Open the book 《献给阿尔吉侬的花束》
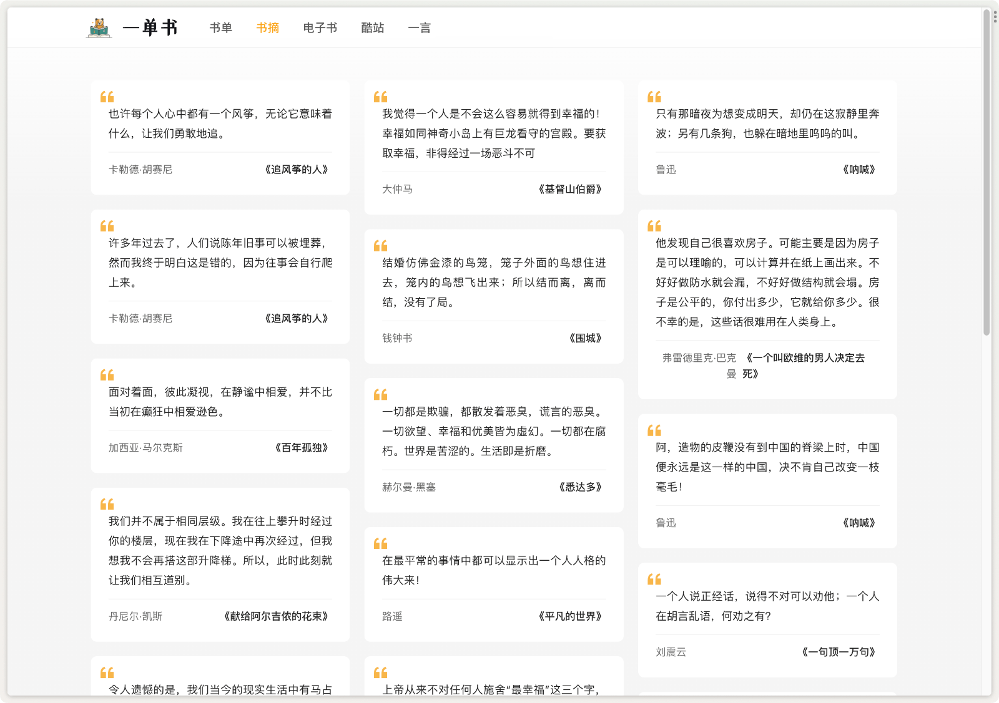The height and width of the screenshot is (703, 999). (x=276, y=616)
